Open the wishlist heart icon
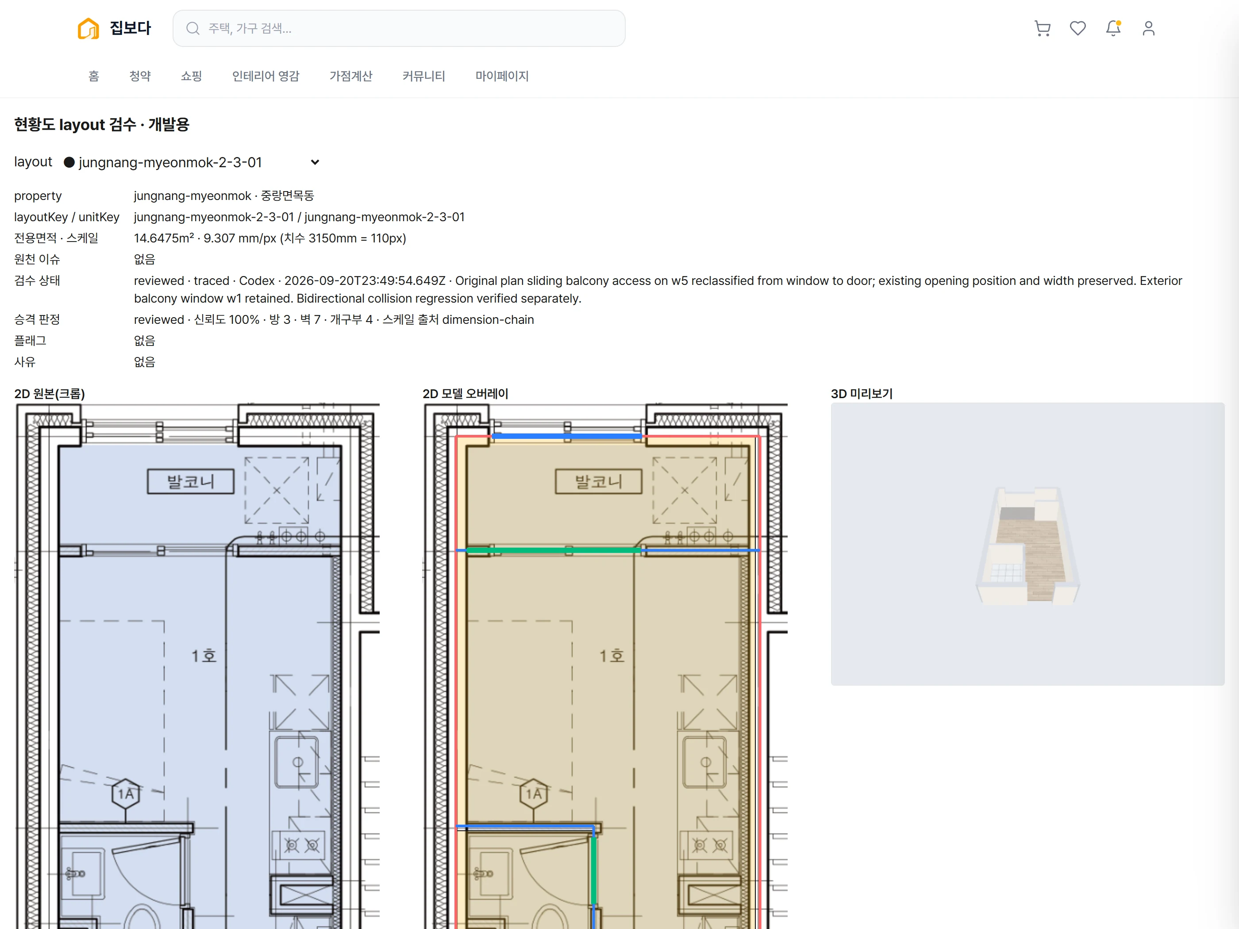This screenshot has width=1239, height=929. click(x=1077, y=28)
